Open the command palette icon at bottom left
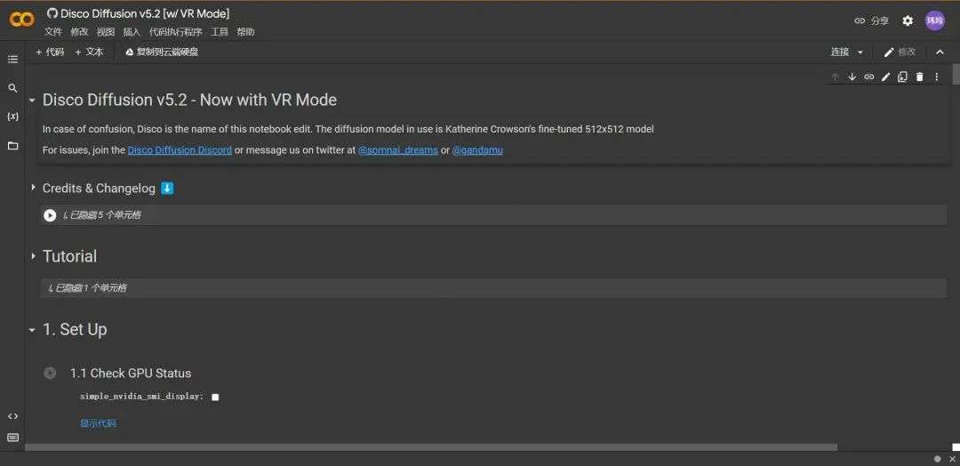The image size is (960, 466). coord(12,438)
